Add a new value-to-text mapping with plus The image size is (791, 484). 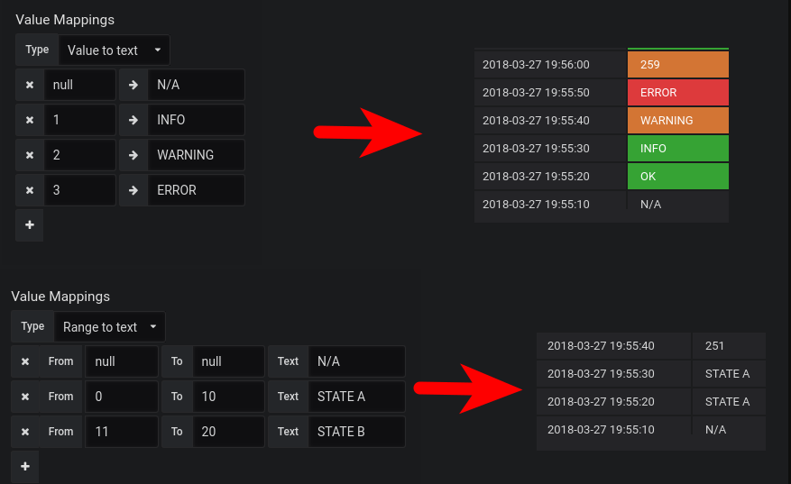pyautogui.click(x=29, y=225)
